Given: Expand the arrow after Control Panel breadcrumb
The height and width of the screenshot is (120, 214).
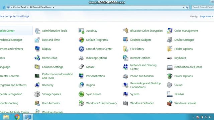Looking at the screenshot, I should pos(28,7).
